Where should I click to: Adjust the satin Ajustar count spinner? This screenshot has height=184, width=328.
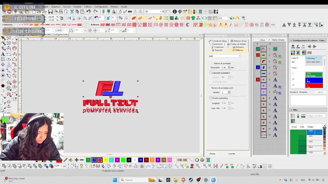point(229,92)
